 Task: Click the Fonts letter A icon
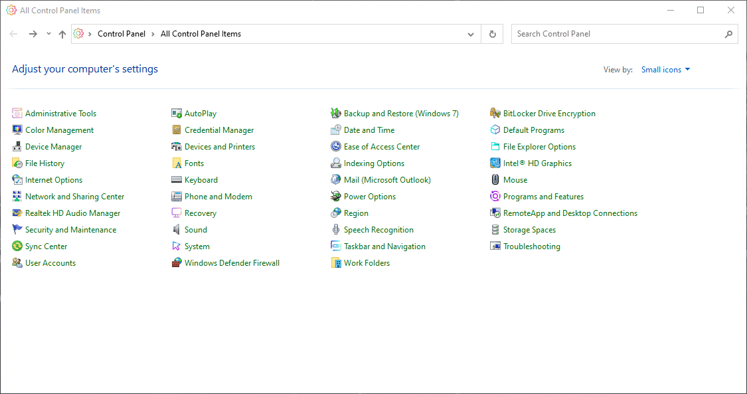(177, 163)
